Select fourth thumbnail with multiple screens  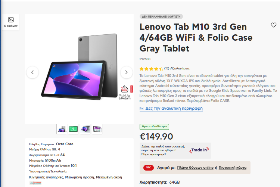(x=97, y=129)
